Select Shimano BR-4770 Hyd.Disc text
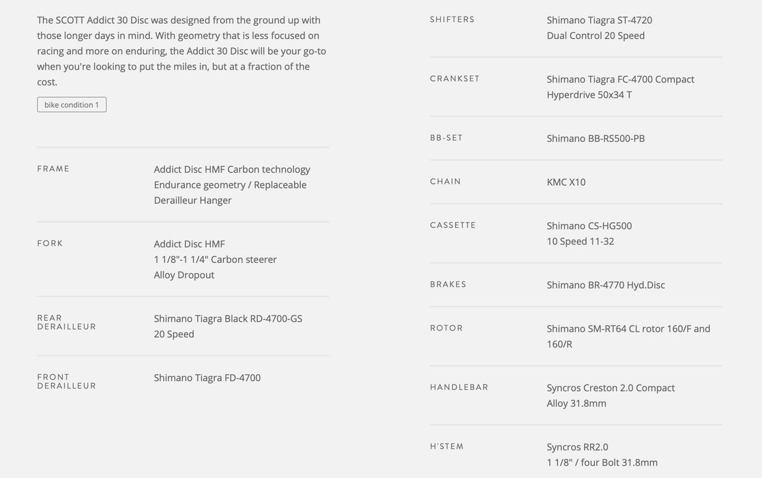The height and width of the screenshot is (478, 762). pos(606,285)
